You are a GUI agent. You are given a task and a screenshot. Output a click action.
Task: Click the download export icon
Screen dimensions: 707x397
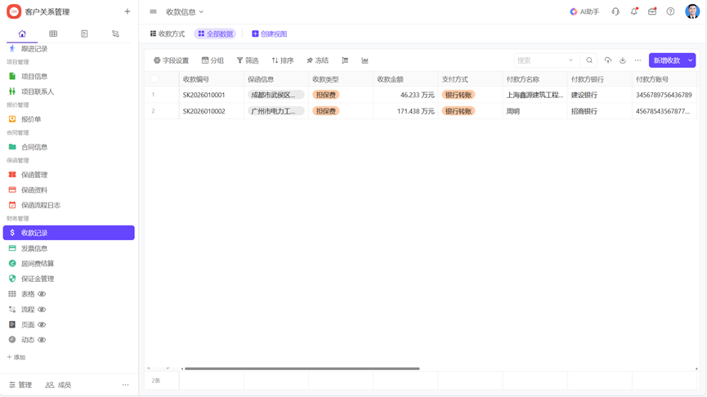click(623, 60)
